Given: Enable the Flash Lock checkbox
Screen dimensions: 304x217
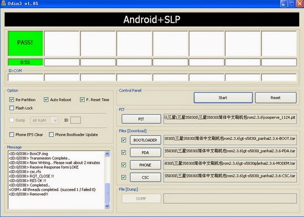Looking at the screenshot, I should 12,108.
